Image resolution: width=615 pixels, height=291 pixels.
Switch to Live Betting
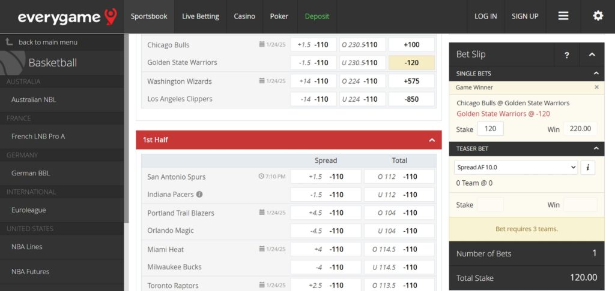[201, 16]
